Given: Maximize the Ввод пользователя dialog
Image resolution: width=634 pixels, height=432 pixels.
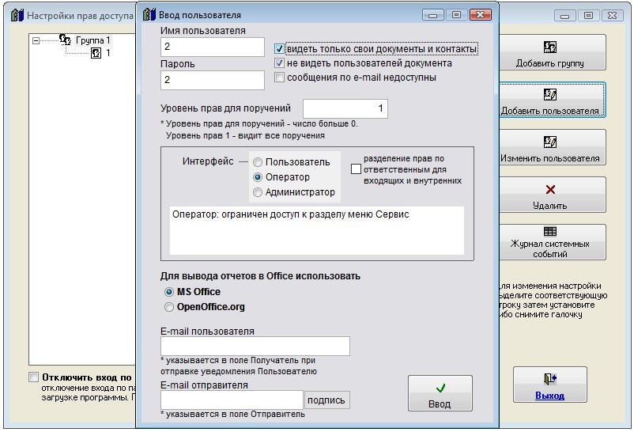Looking at the screenshot, I should point(456,15).
